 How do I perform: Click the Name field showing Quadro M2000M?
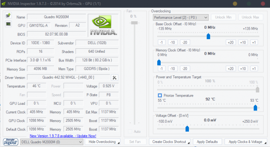point(56,17)
